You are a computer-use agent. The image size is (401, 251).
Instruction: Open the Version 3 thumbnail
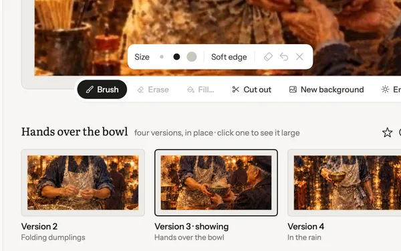[216, 183]
